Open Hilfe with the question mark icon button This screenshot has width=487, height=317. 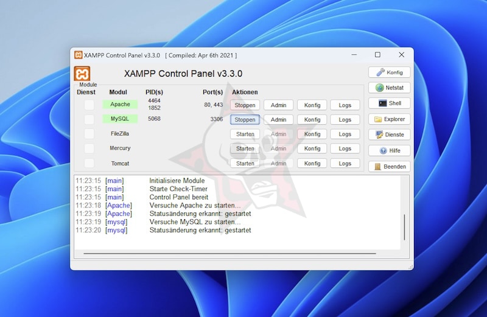tap(389, 150)
